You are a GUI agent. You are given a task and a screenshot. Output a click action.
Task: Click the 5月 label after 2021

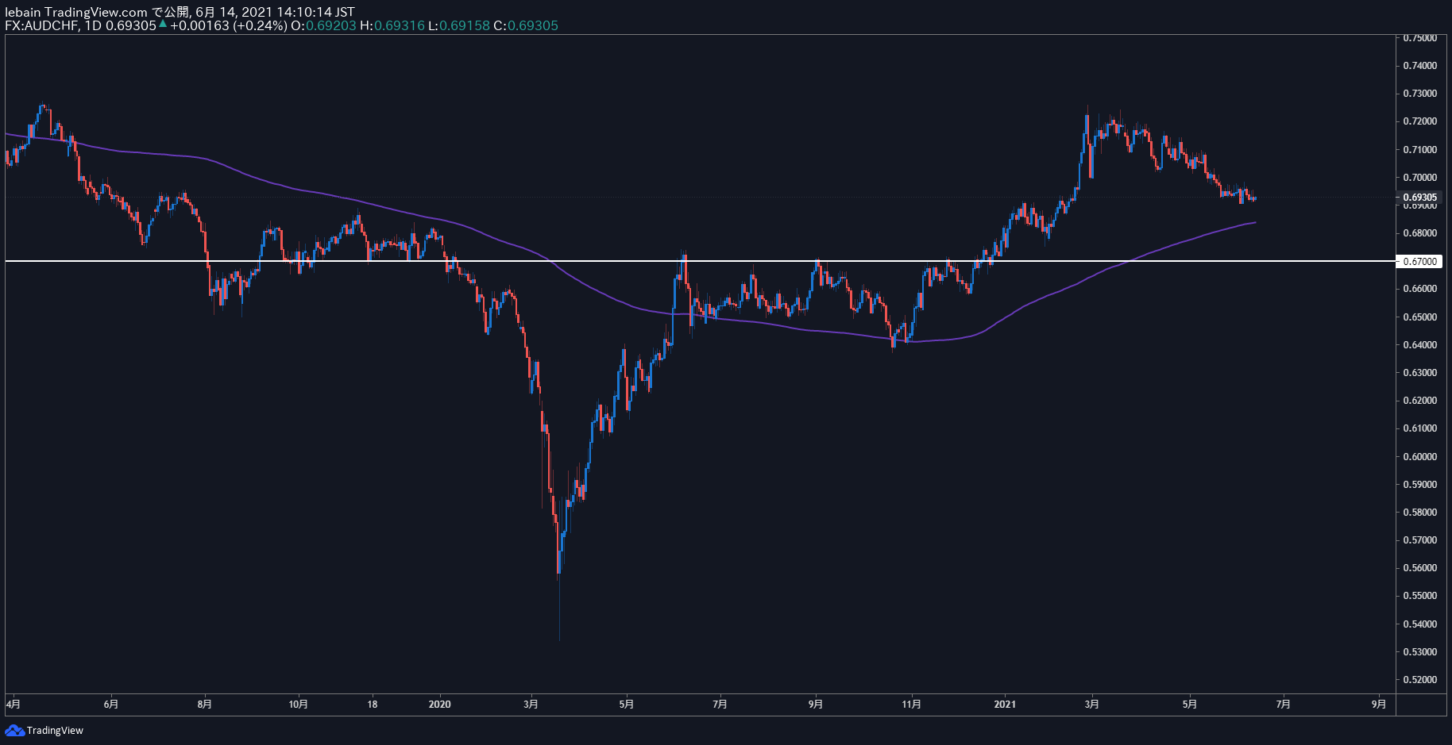(x=1190, y=705)
